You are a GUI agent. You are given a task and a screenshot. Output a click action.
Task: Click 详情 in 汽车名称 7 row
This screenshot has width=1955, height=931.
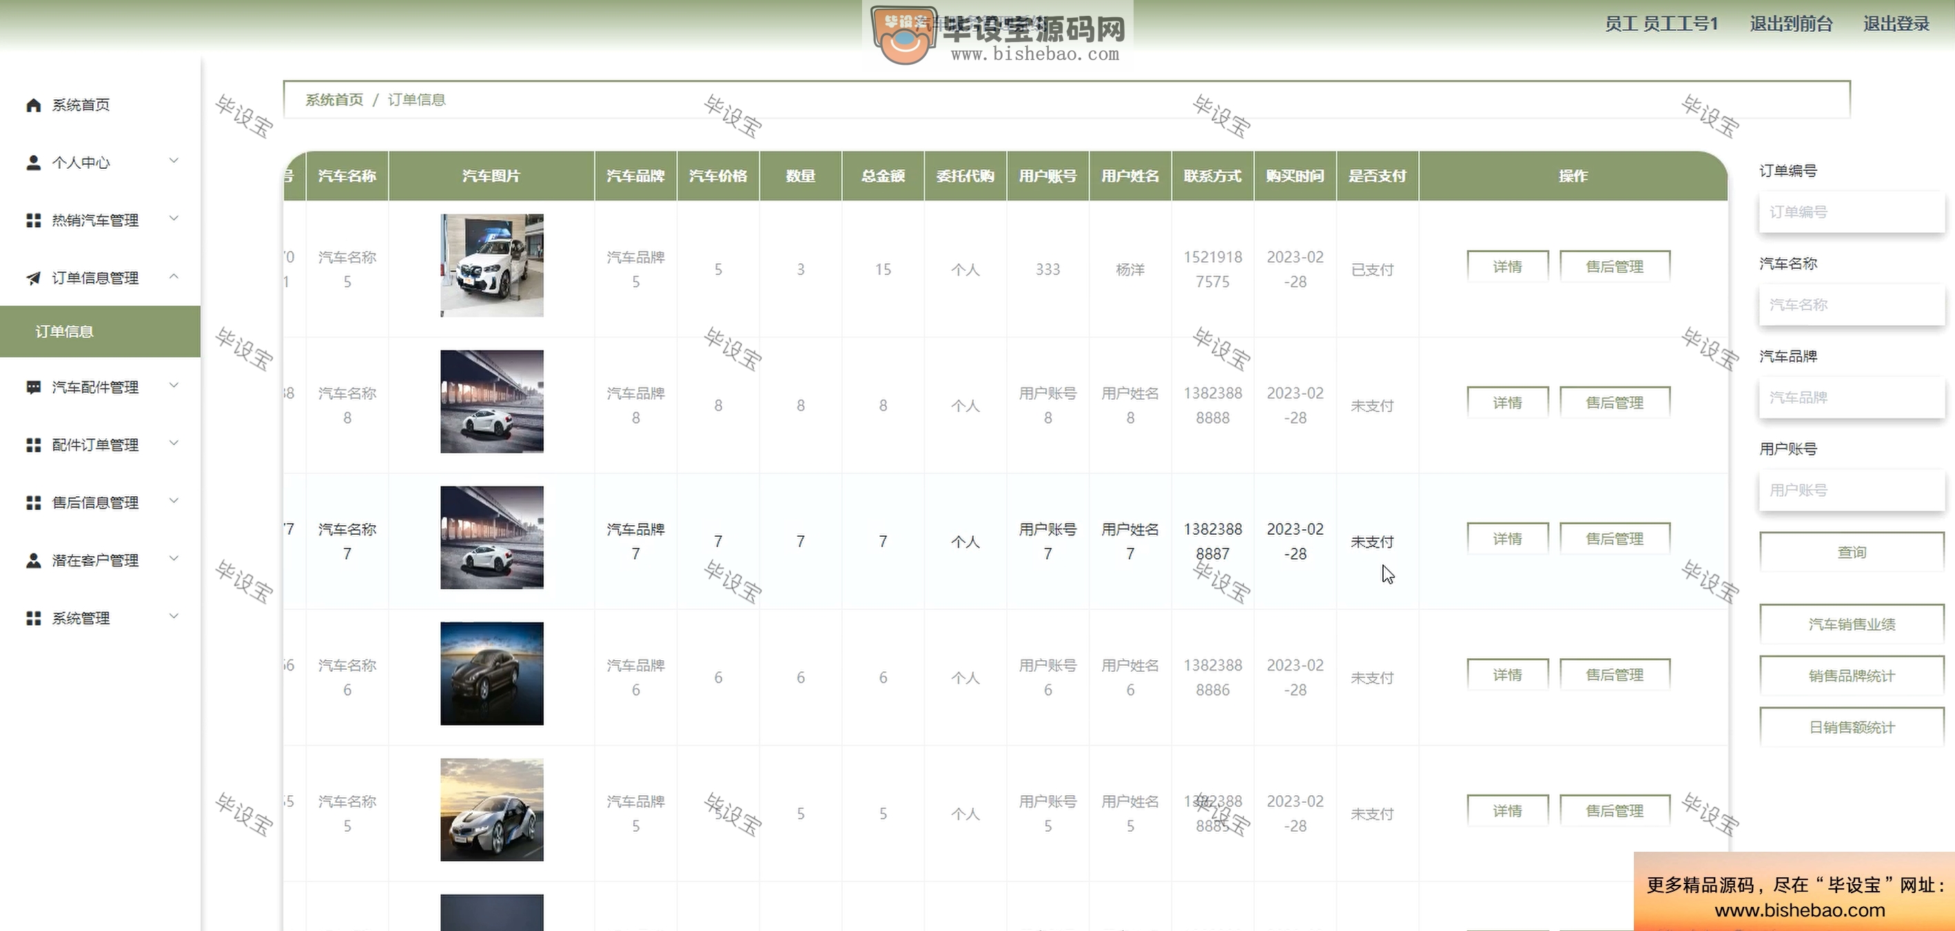(x=1507, y=539)
